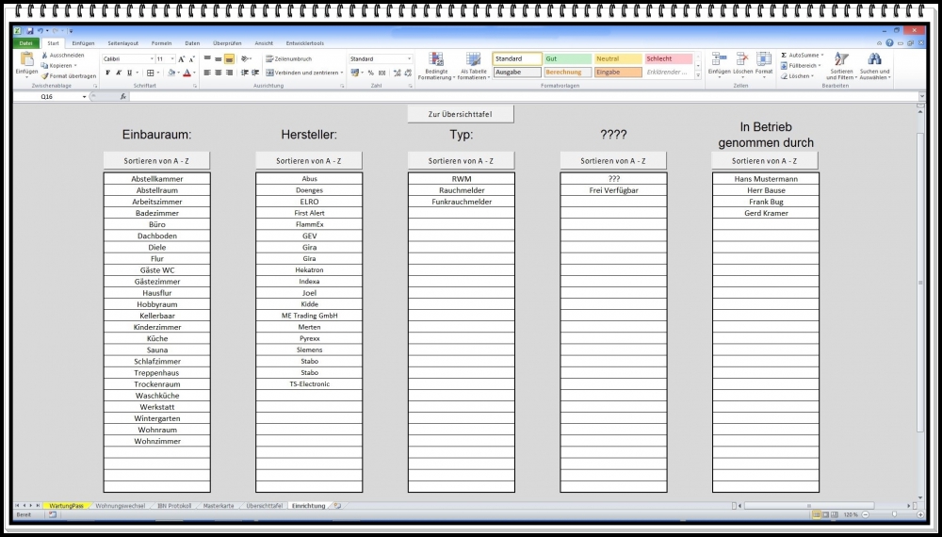Click the Zur Übersichttafel button
Image resolution: width=942 pixels, height=537 pixels.
click(461, 114)
